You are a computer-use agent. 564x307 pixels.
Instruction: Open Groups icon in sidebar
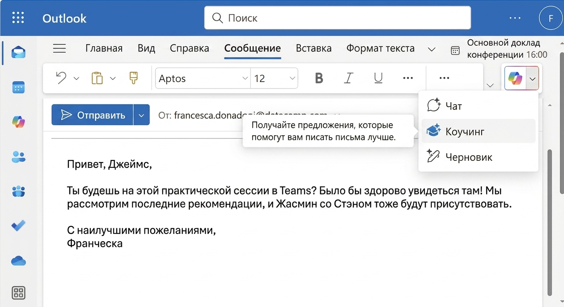coord(18,191)
